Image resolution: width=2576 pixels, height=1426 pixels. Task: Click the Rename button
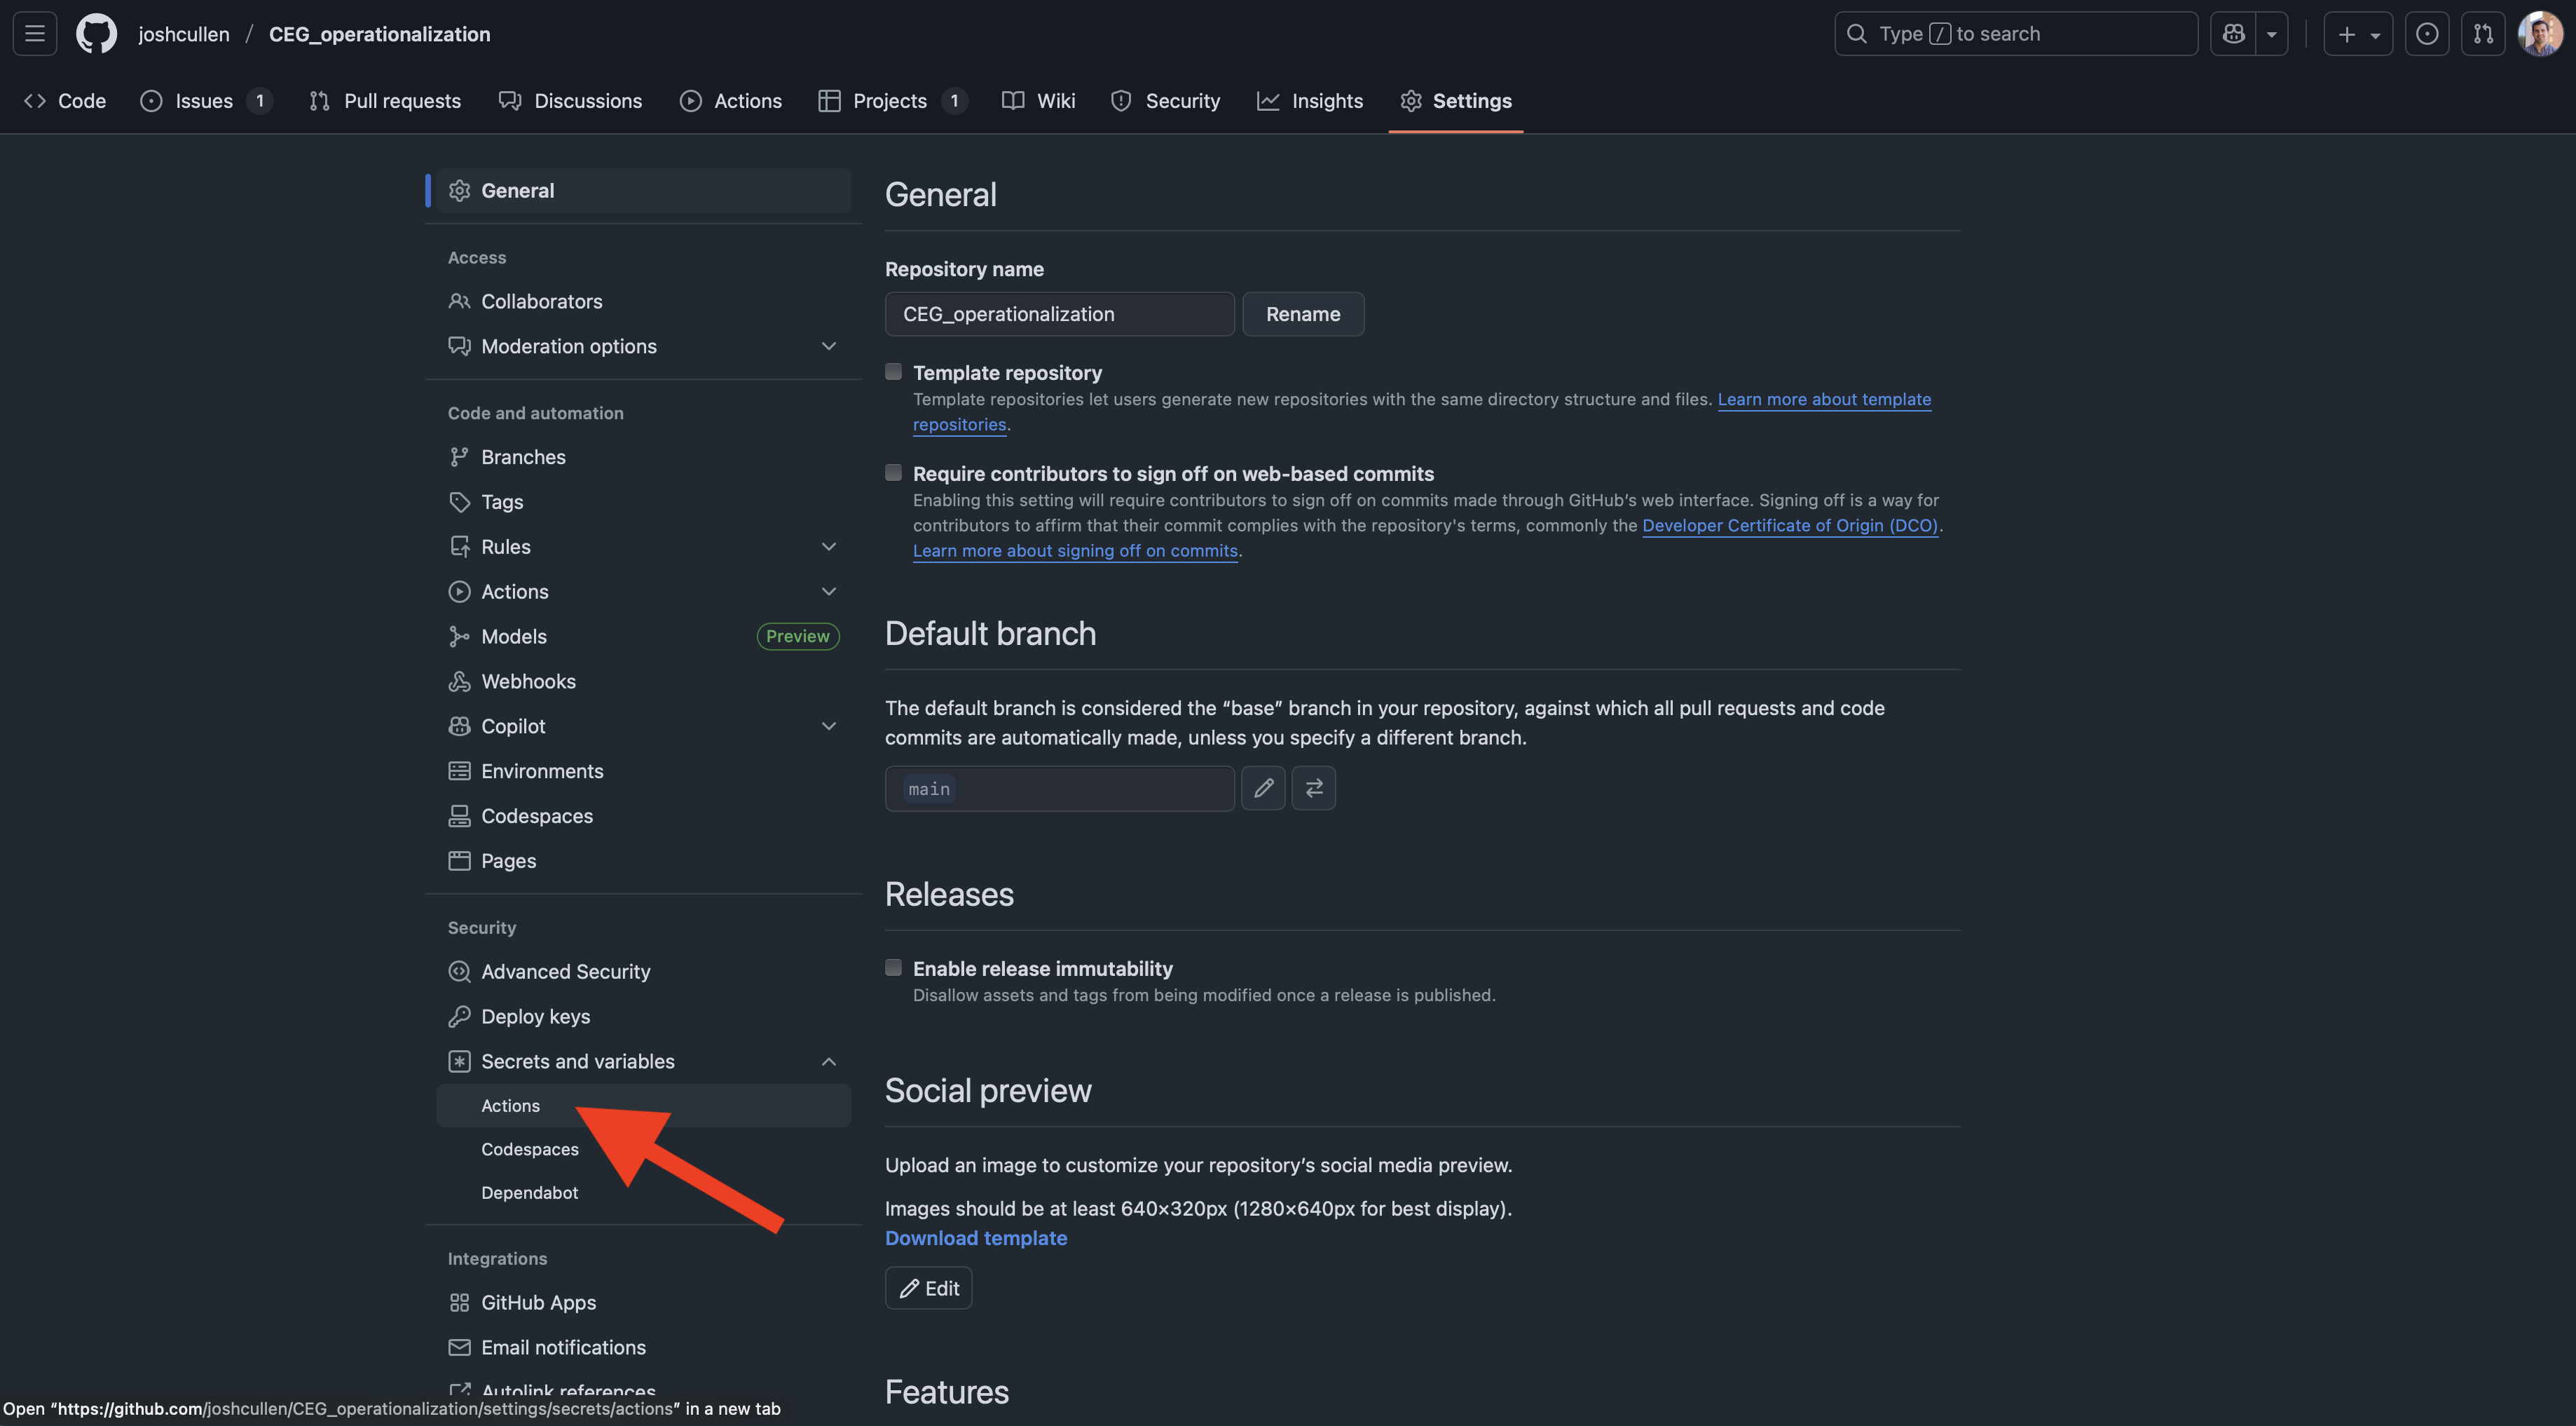(x=1302, y=314)
